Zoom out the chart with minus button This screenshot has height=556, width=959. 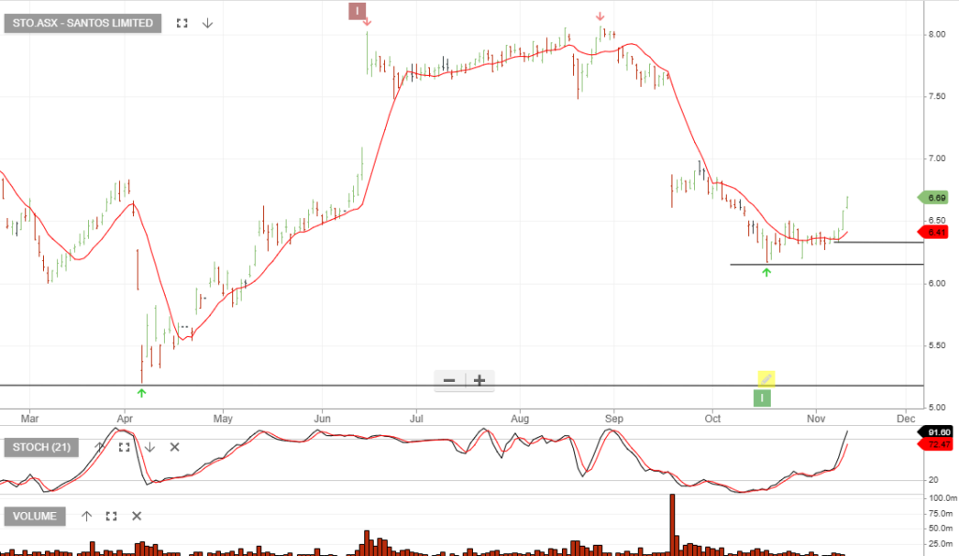450,380
